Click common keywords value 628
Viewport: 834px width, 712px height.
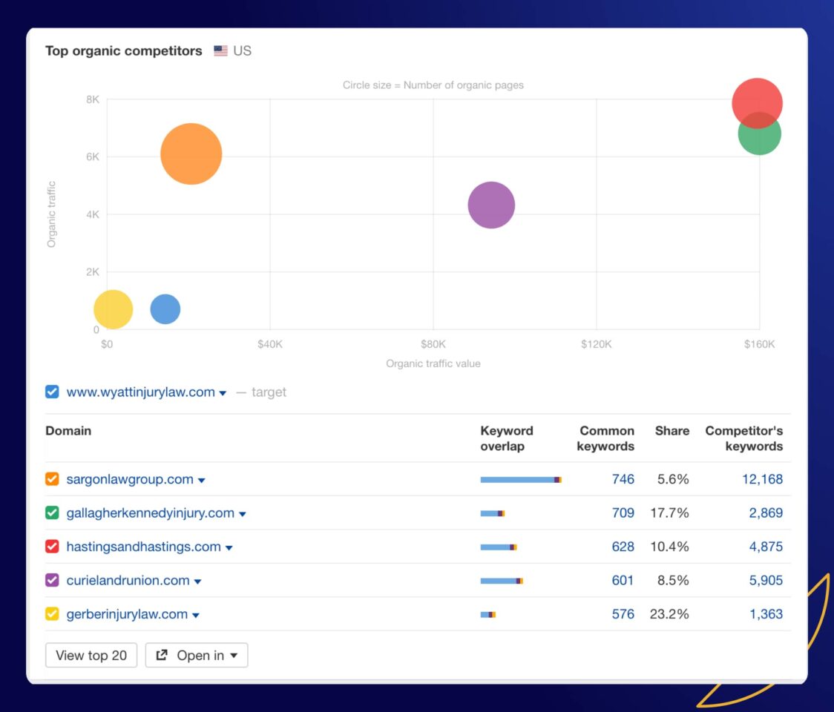click(x=623, y=547)
